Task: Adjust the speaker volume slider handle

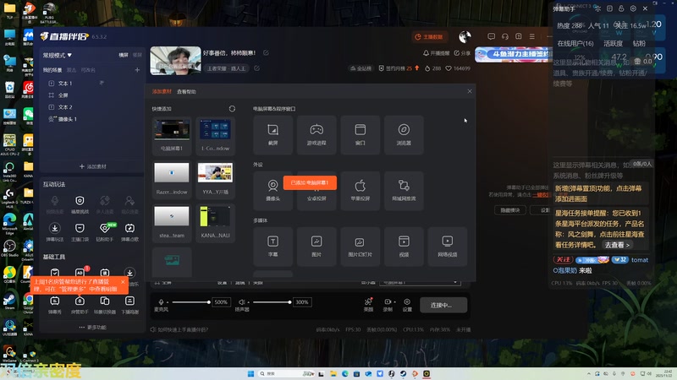Action: click(289, 302)
